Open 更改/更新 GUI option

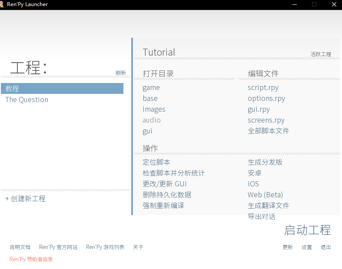point(165,184)
